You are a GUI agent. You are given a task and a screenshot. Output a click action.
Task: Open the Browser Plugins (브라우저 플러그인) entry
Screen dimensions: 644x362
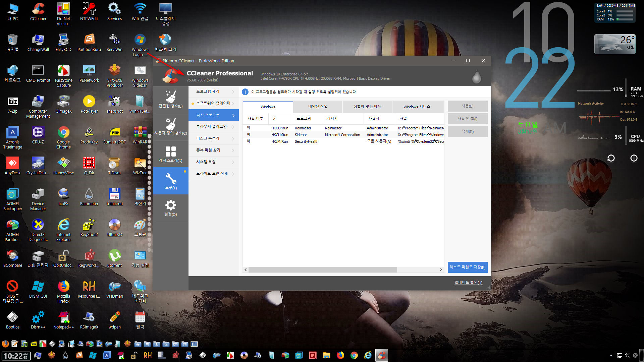coord(214,127)
